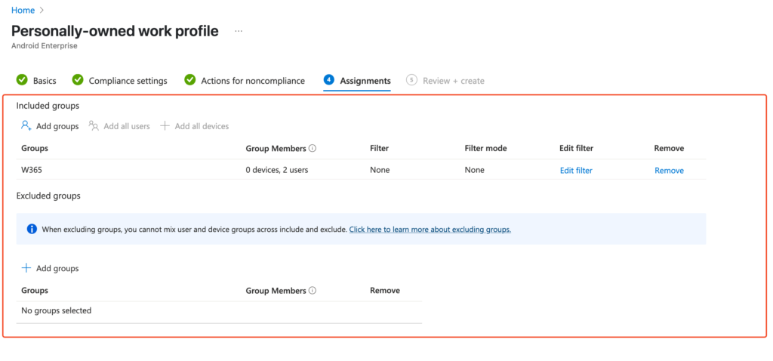Viewport: 773px width, 361px height.
Task: Click the Filter column header
Action: (x=379, y=148)
